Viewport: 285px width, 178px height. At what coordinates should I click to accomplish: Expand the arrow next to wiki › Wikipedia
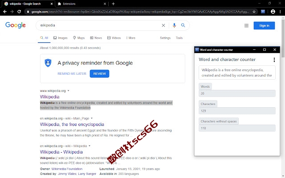tap(90, 146)
